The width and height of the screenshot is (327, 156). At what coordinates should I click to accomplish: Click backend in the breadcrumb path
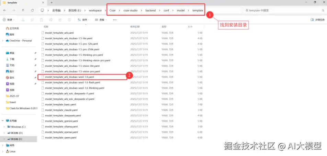tap(150, 10)
